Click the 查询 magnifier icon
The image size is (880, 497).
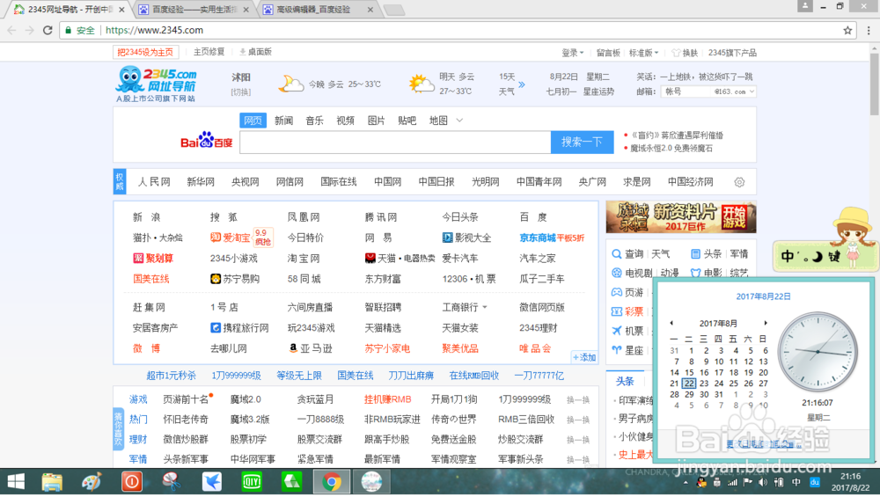(616, 254)
